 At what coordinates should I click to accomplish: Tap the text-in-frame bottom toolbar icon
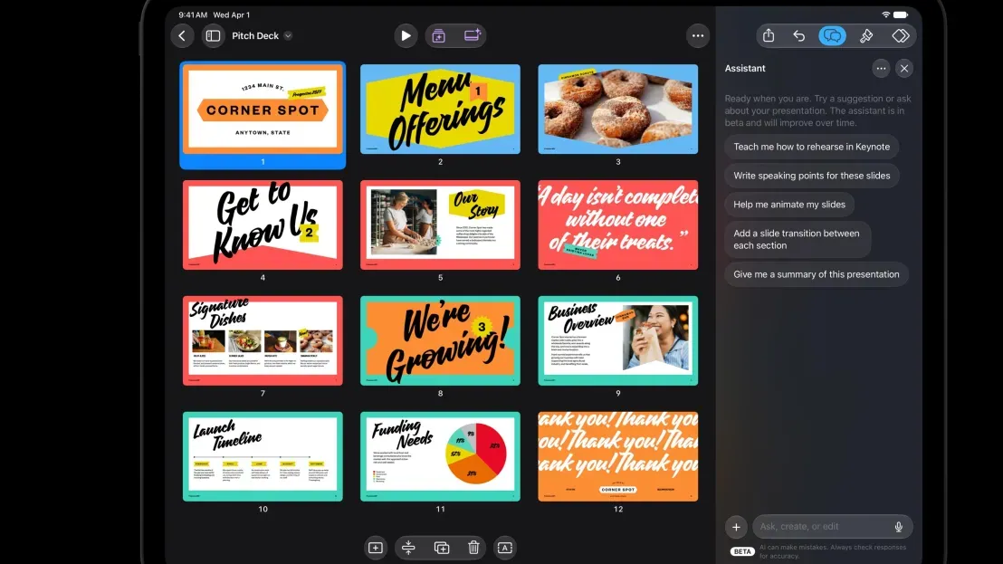(505, 548)
